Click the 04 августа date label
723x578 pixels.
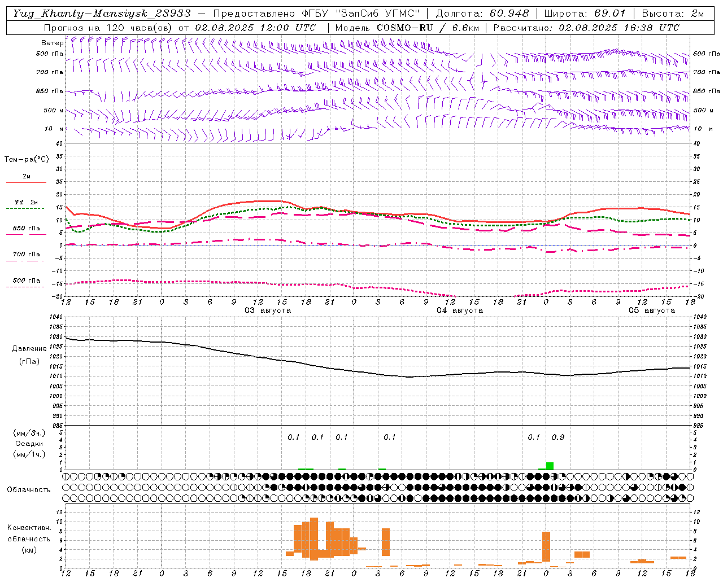coord(460,310)
